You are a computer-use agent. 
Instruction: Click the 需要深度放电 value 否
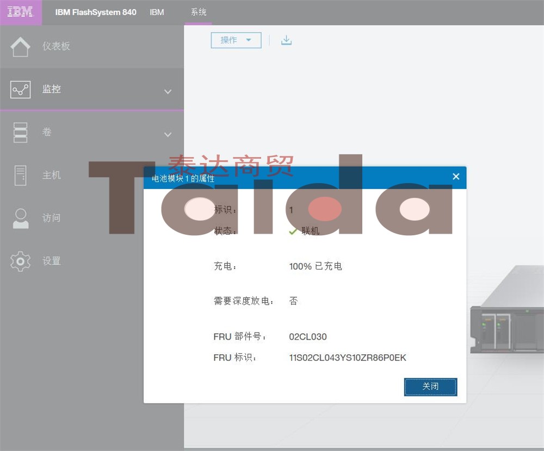tap(294, 301)
